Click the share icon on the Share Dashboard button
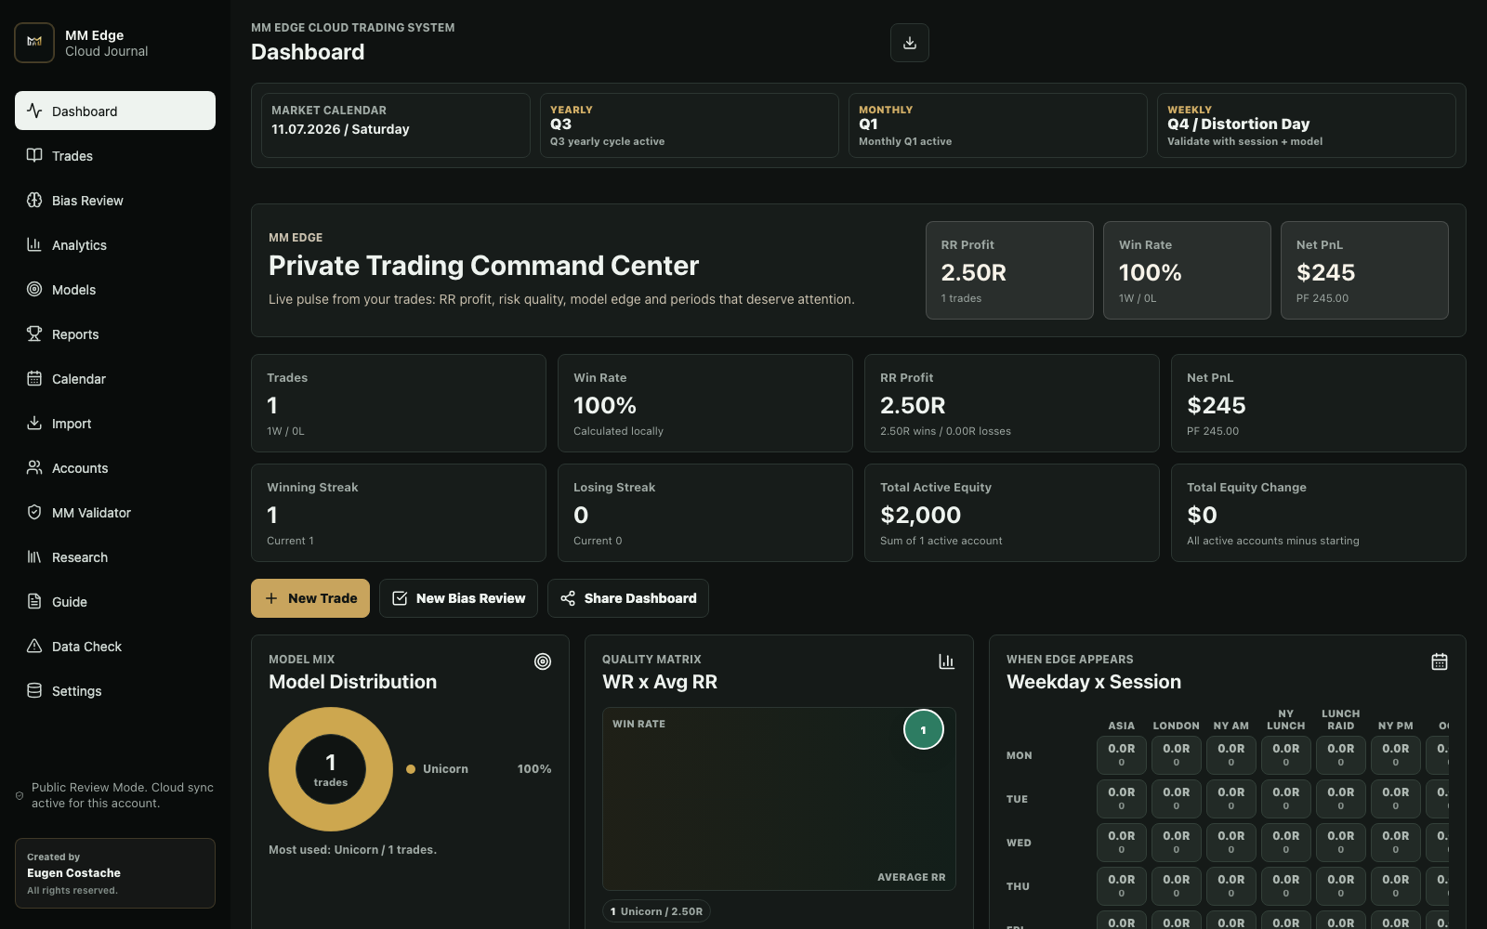This screenshot has height=929, width=1487. point(568,598)
